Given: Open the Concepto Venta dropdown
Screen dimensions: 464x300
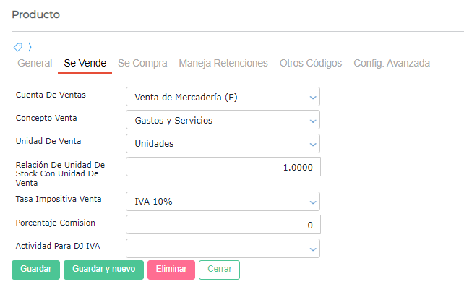Looking at the screenshot, I should pyautogui.click(x=223, y=120).
